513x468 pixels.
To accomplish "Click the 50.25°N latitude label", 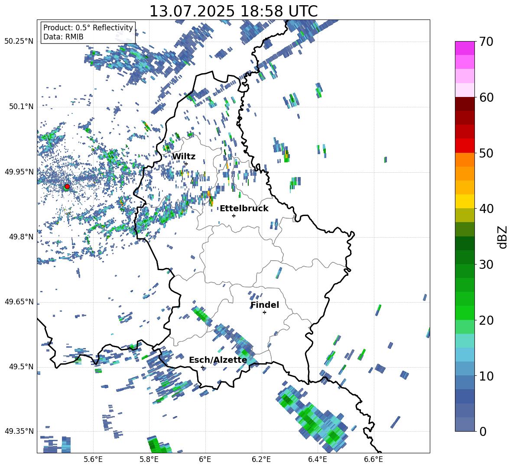I will coord(19,41).
